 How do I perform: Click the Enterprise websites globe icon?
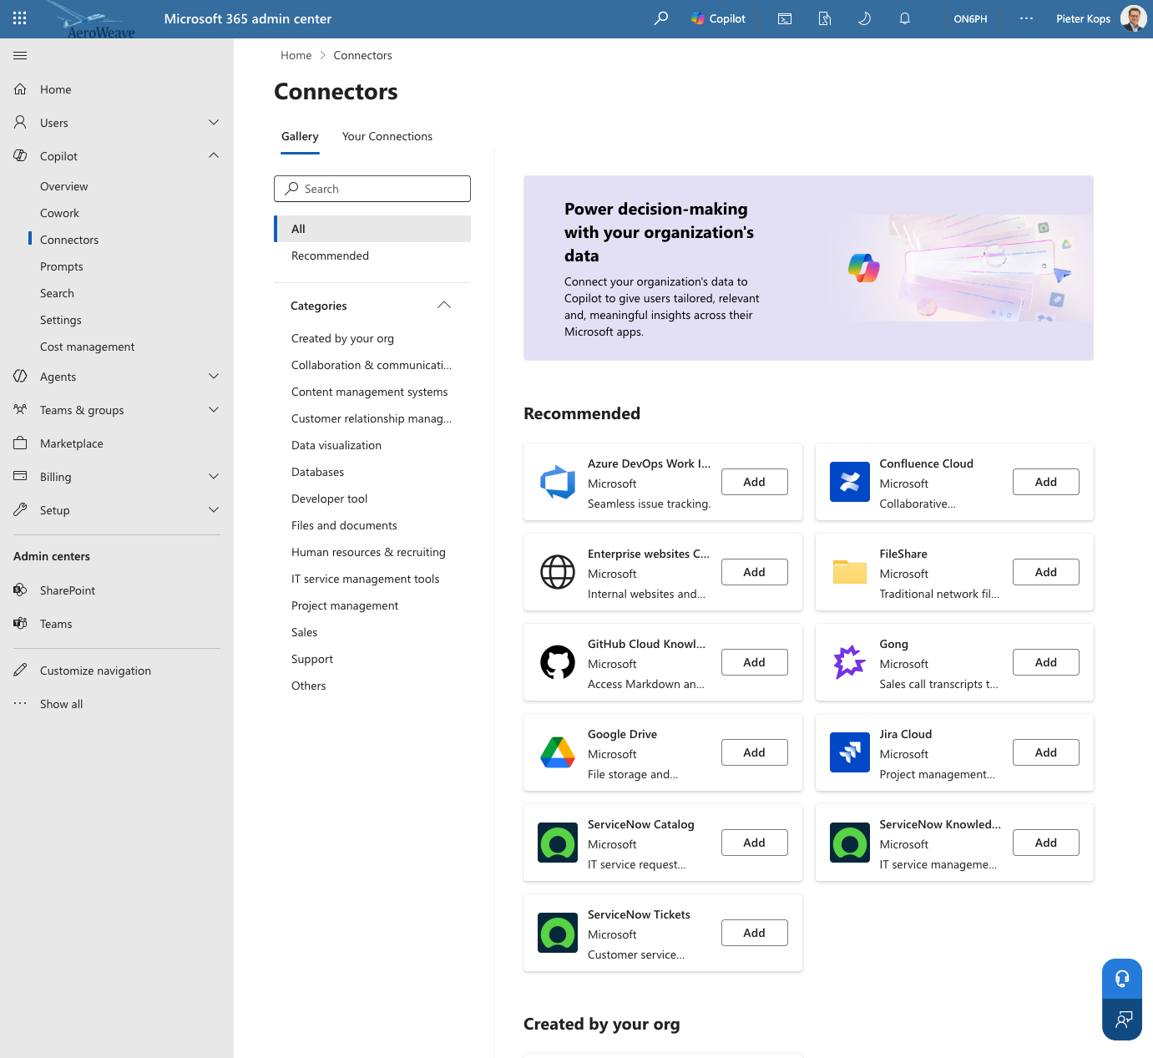pos(558,572)
